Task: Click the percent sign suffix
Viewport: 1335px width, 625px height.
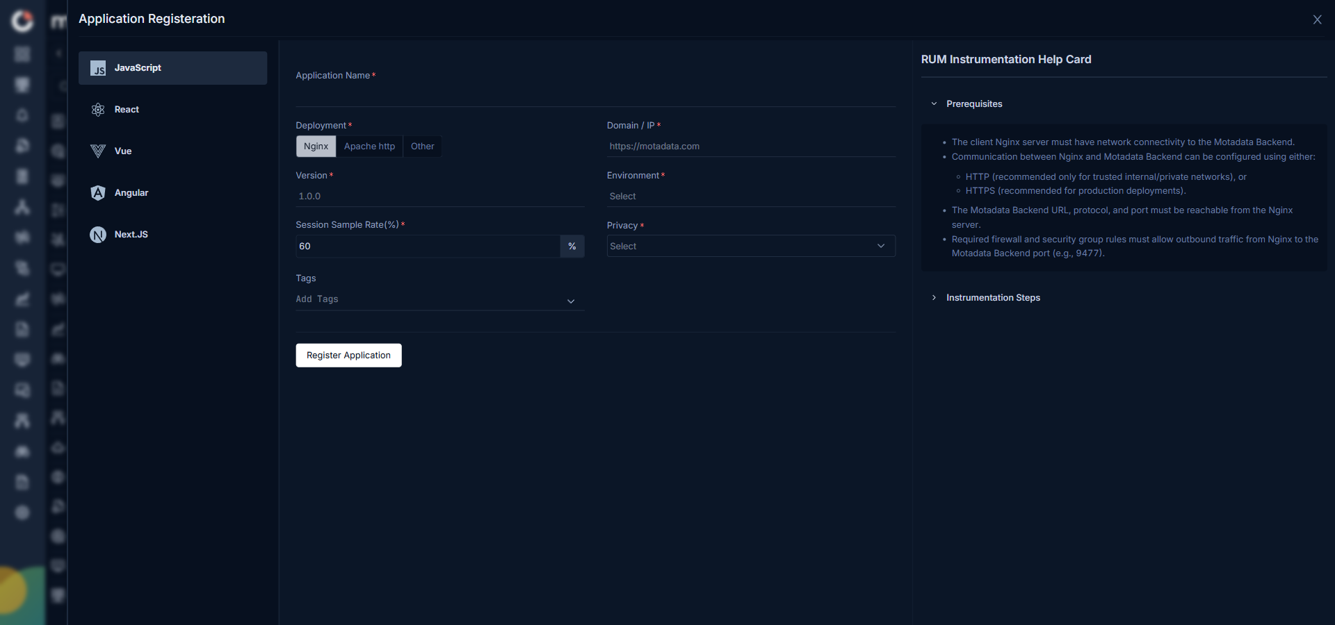Action: [572, 247]
